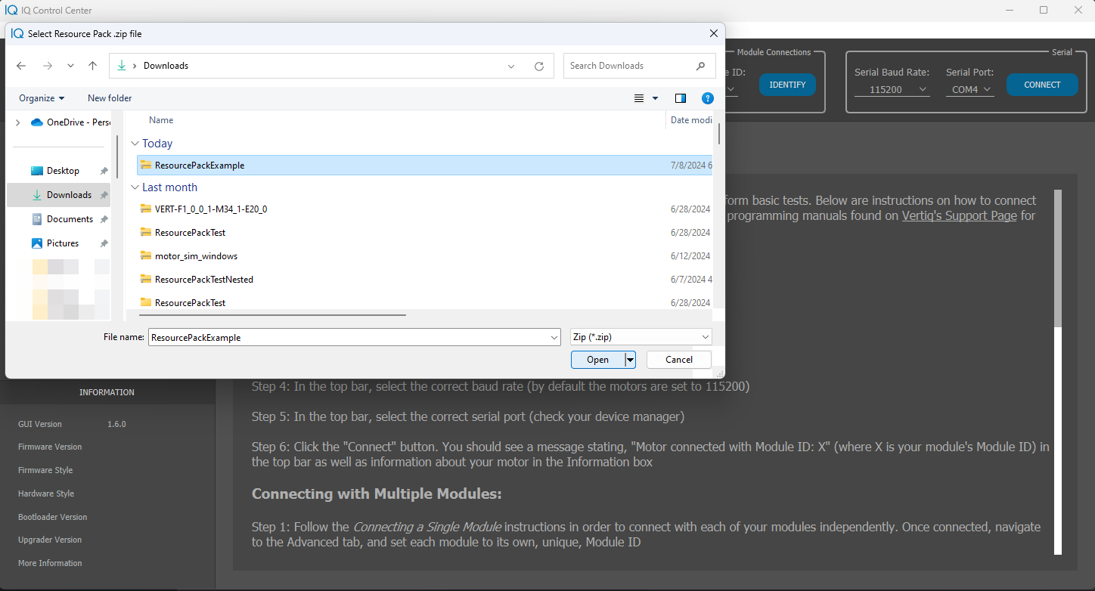This screenshot has height=591, width=1095.
Task: Open File name history dropdown
Action: (x=554, y=337)
